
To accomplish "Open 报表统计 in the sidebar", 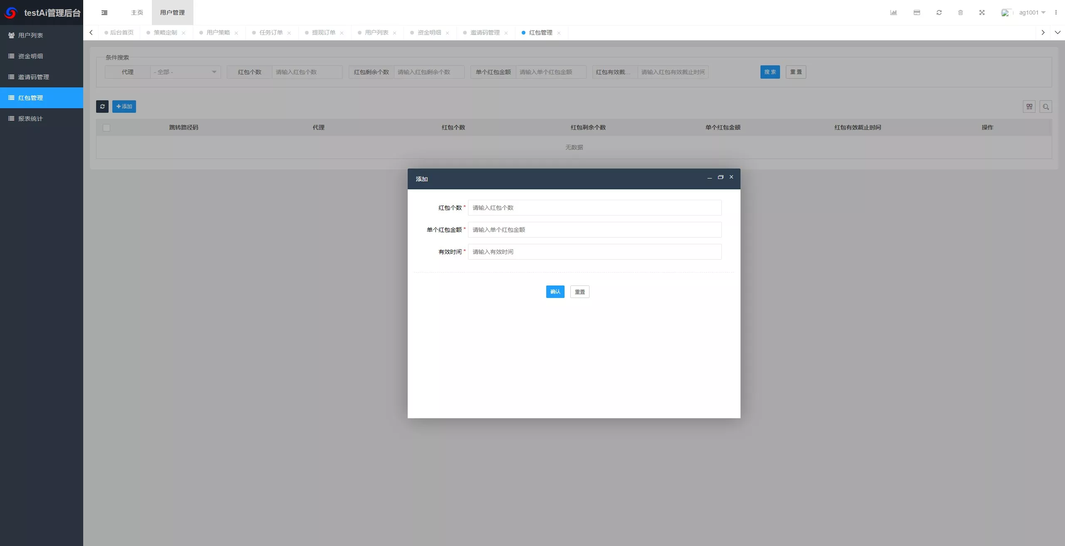I will pos(42,119).
